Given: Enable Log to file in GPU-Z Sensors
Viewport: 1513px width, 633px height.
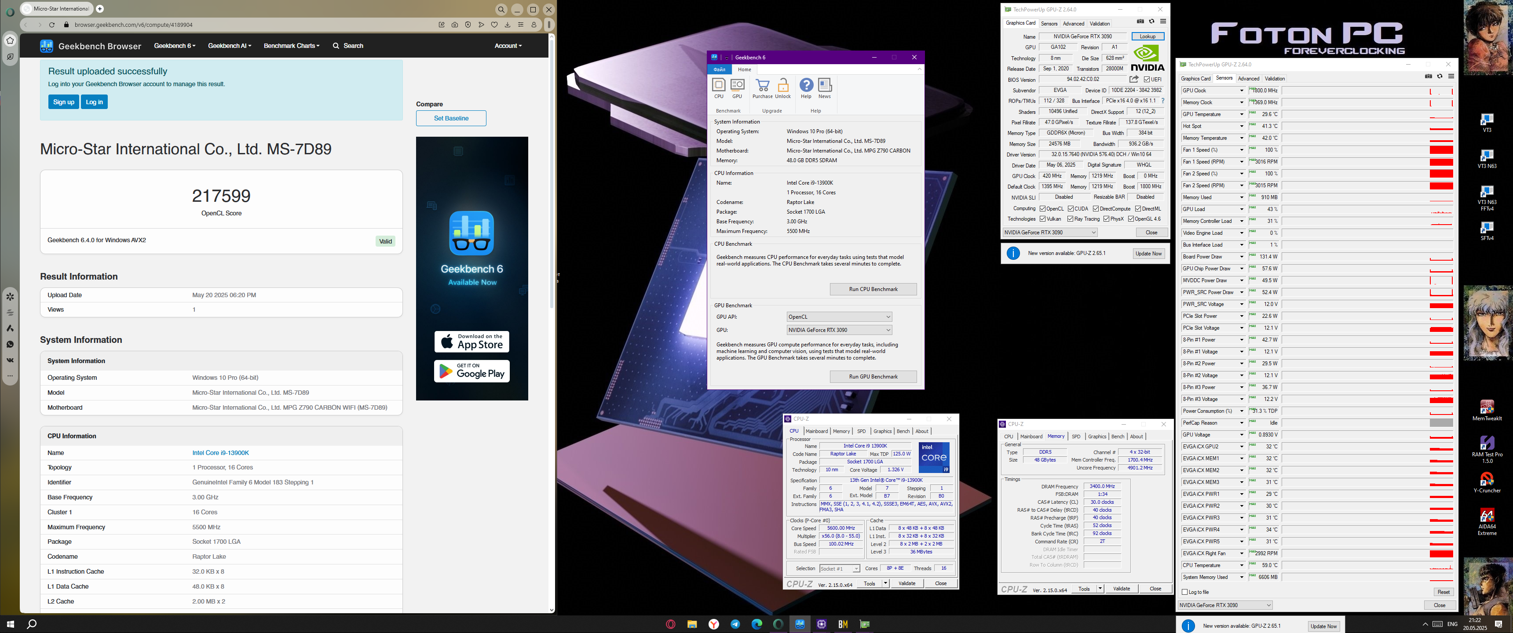Looking at the screenshot, I should coord(1185,592).
